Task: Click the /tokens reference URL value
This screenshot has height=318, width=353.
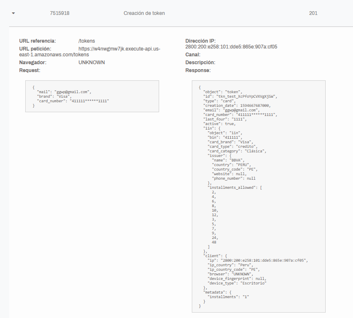Action: [87, 41]
